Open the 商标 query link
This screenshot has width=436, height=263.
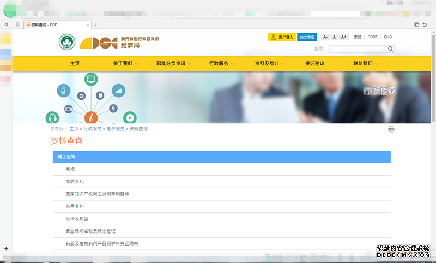tap(70, 169)
